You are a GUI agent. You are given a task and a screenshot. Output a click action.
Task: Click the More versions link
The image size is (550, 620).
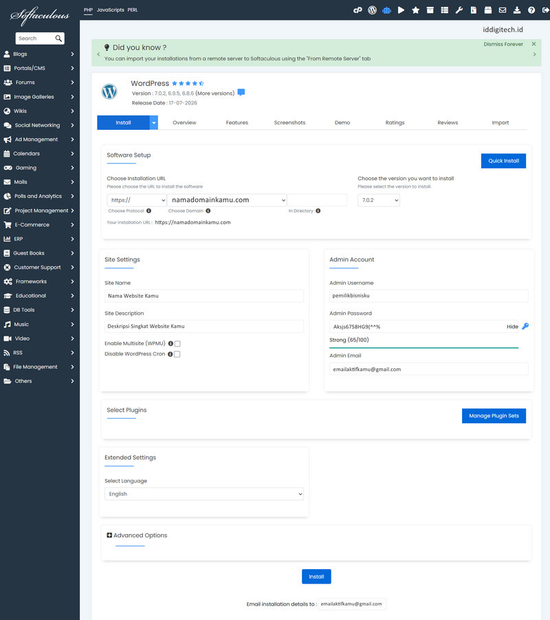(x=214, y=93)
